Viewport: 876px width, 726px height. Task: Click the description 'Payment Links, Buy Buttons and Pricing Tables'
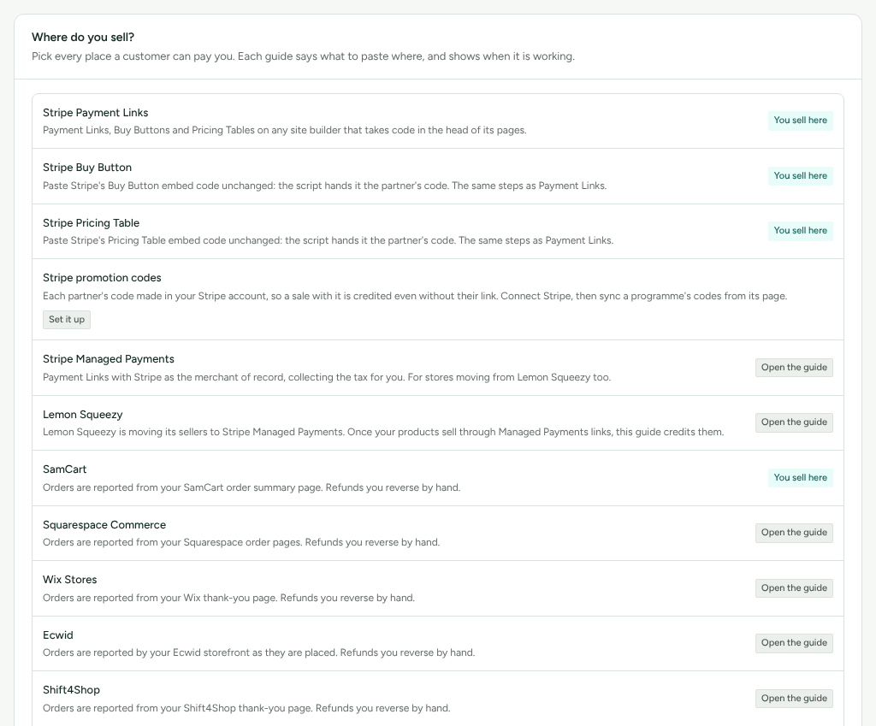[x=285, y=130]
